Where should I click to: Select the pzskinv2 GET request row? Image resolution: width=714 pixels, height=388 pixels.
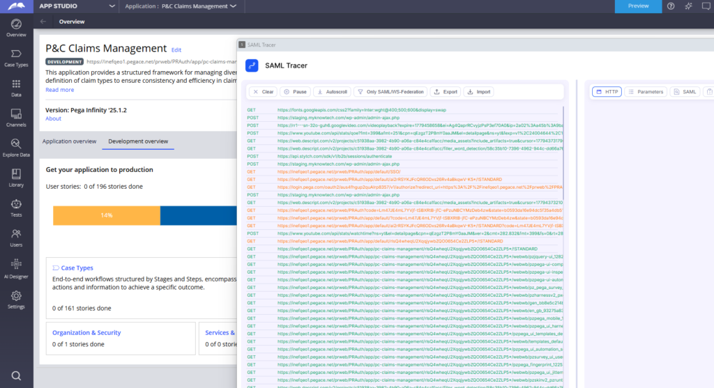pyautogui.click(x=405, y=380)
